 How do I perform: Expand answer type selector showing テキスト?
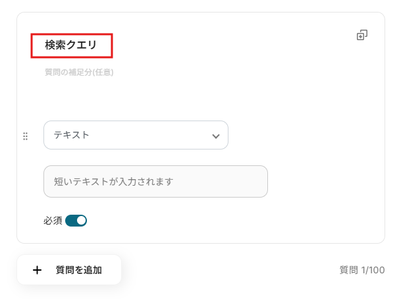pos(136,135)
